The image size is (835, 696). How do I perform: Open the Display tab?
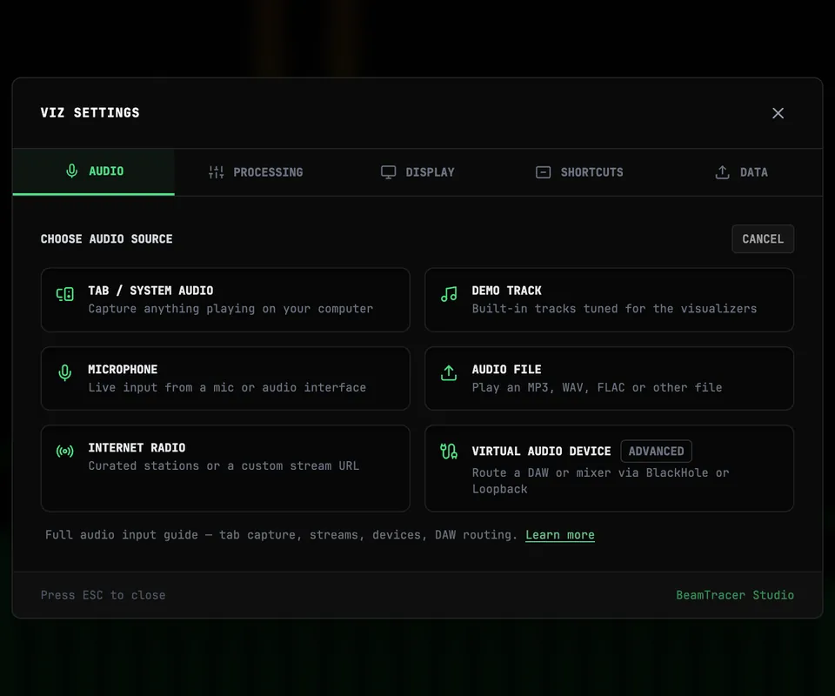coord(418,172)
